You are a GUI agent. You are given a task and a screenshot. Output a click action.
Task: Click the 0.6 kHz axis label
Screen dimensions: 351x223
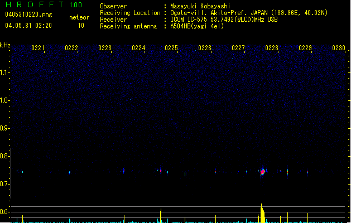click(x=4, y=212)
